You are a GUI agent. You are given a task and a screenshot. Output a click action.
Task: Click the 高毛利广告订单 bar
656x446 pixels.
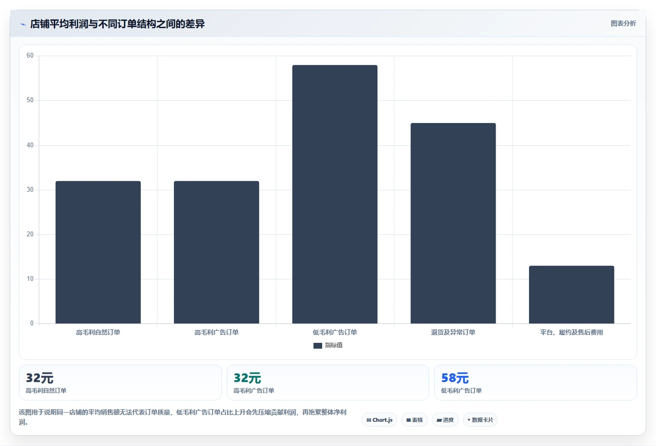tap(217, 252)
